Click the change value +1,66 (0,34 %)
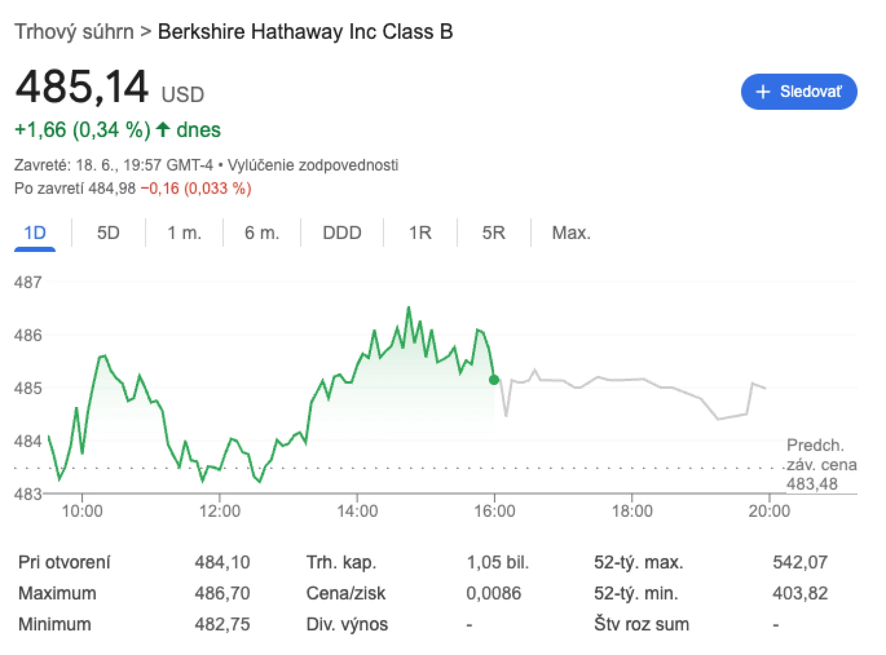The image size is (886, 655). 83,130
